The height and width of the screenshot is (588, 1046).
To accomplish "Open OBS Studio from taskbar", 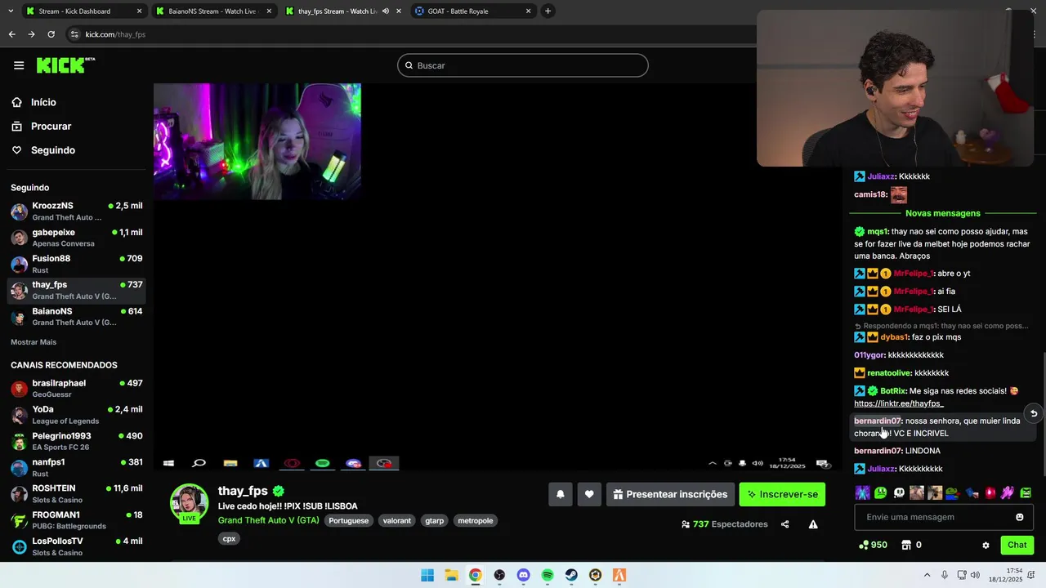I will click(499, 575).
